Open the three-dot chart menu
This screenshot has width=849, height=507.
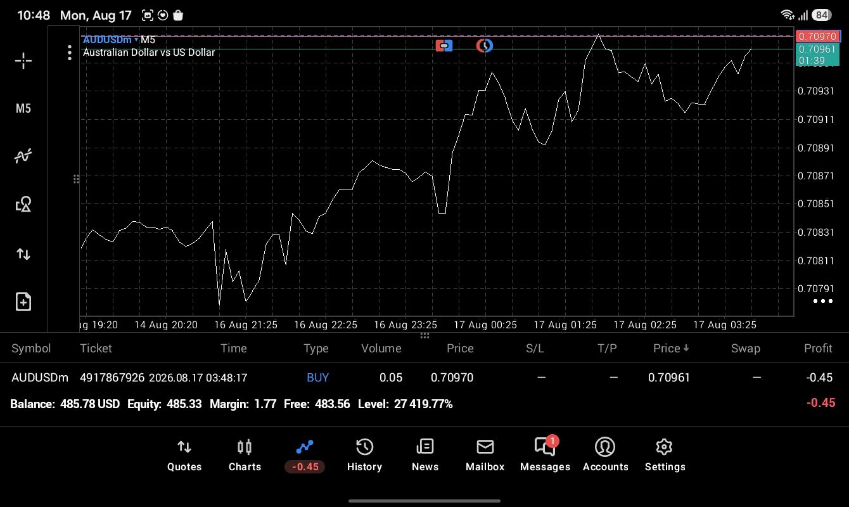click(70, 53)
